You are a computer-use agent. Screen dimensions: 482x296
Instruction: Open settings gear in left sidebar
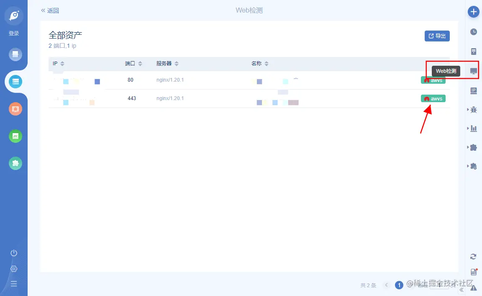click(14, 269)
